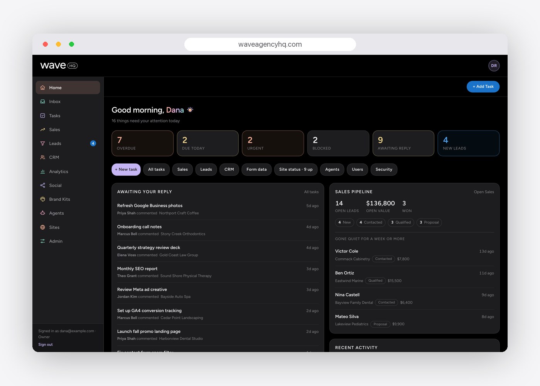Click the Tasks checkbox icon in sidebar
540x386 pixels.
tap(43, 116)
